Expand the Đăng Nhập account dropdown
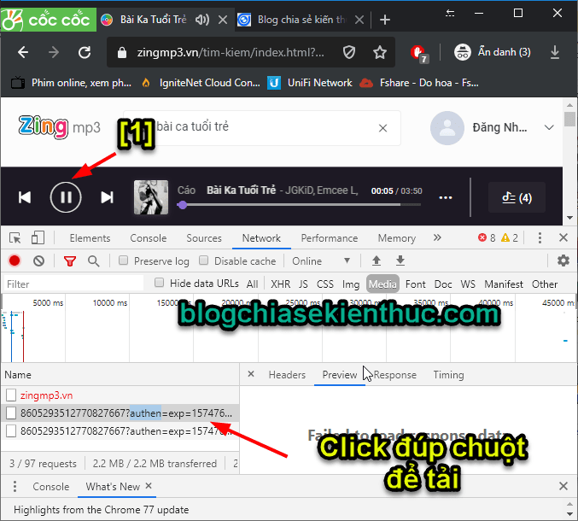The width and height of the screenshot is (578, 521). pos(549,127)
